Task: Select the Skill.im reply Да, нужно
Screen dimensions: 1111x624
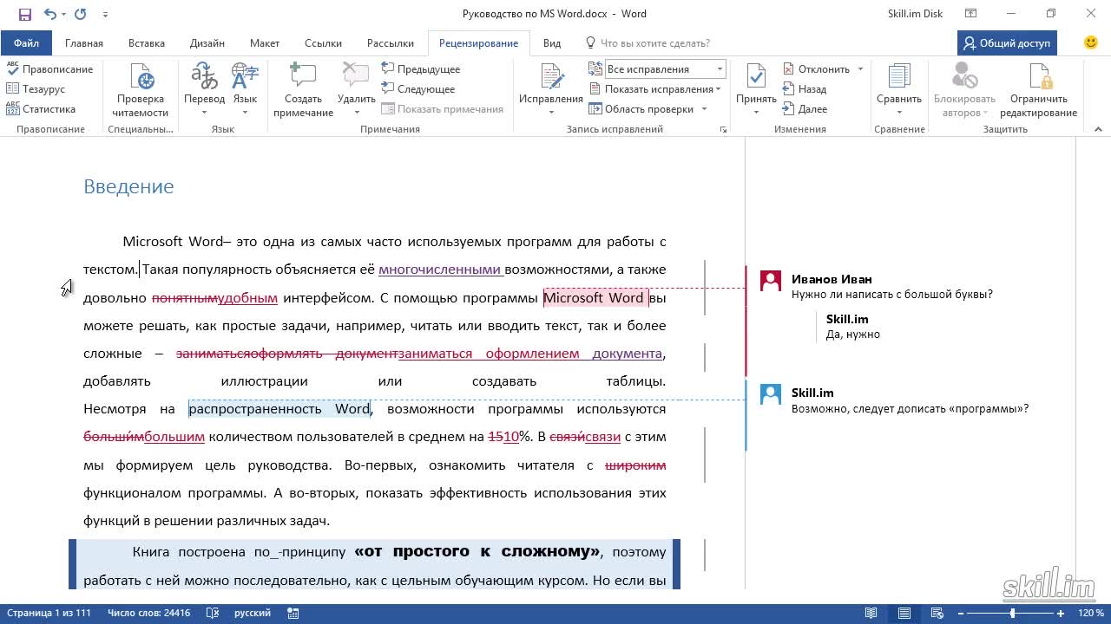Action: (x=853, y=327)
